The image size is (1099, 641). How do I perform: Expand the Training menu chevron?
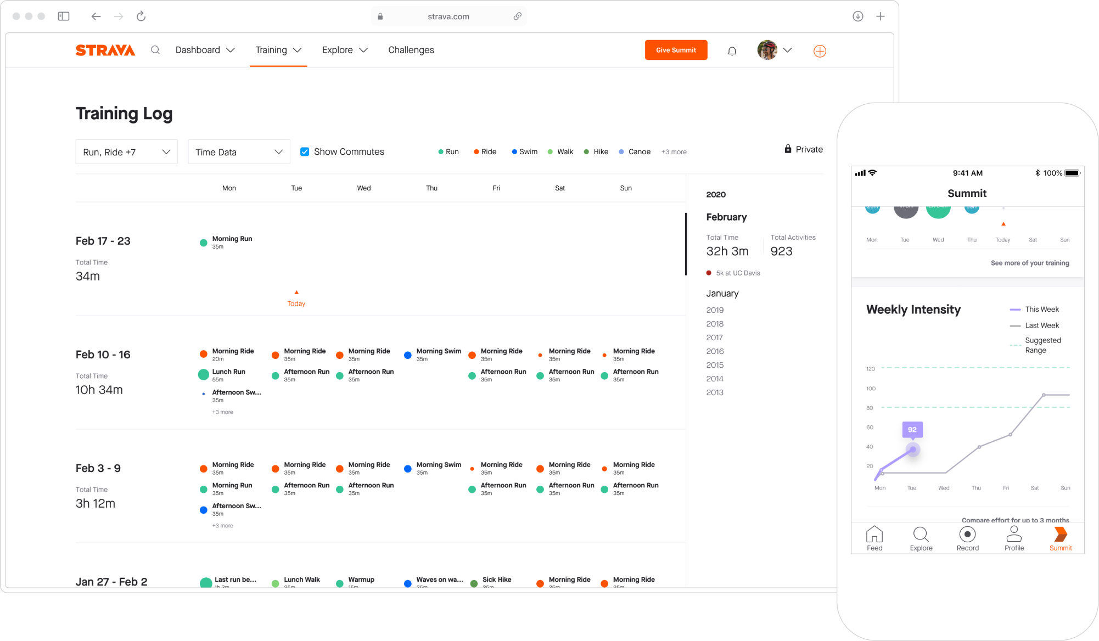(x=298, y=50)
